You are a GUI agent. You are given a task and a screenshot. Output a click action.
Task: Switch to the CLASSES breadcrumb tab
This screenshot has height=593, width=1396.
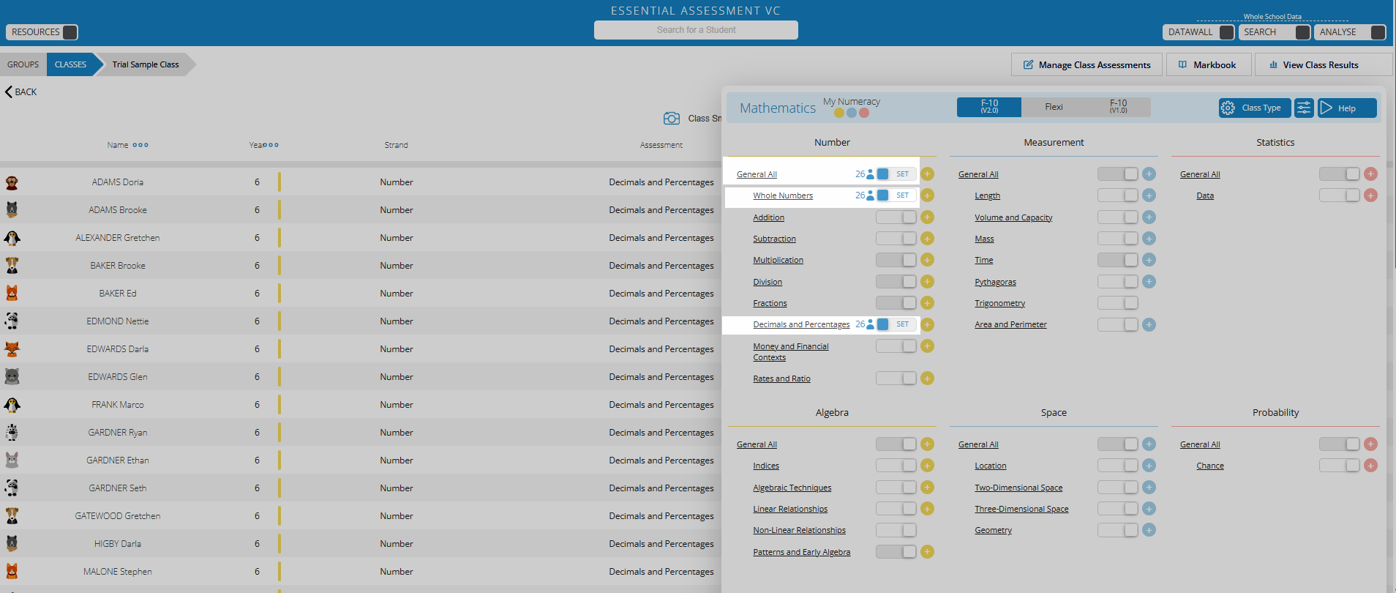click(x=71, y=64)
